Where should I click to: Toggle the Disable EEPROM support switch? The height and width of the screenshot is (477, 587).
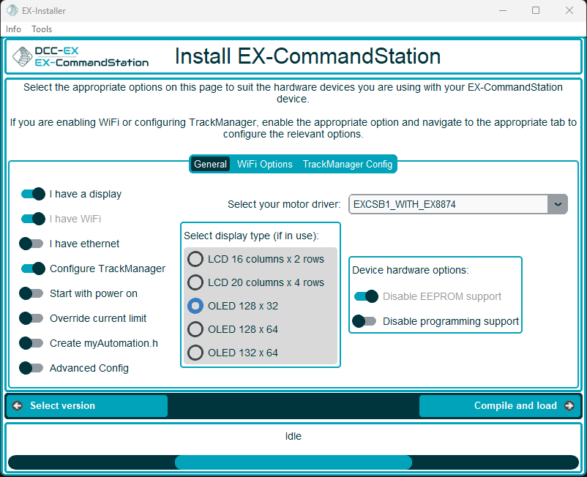tap(366, 296)
